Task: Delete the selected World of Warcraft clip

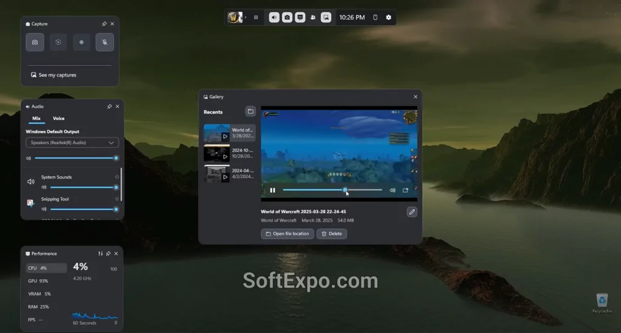Action: point(332,234)
